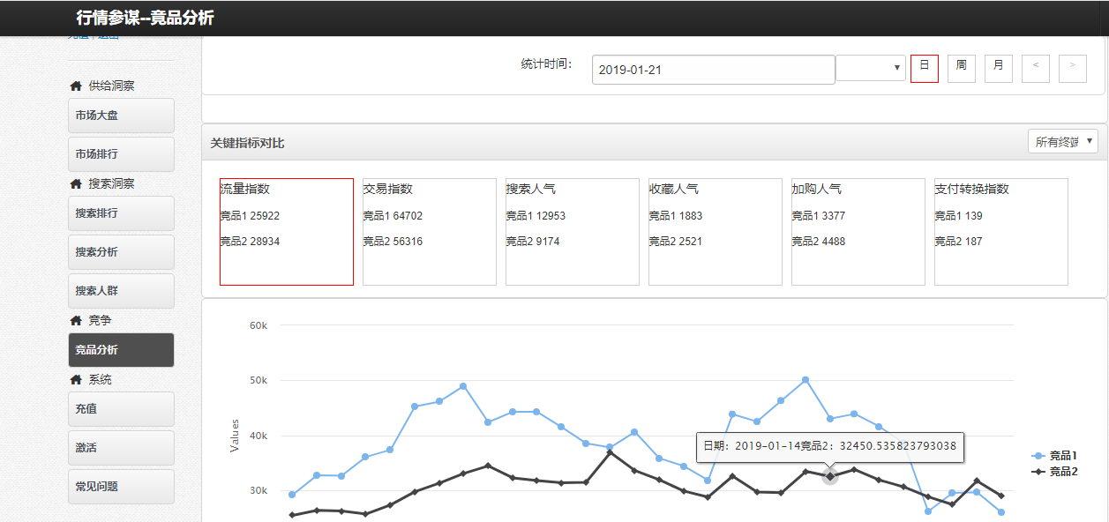Select the 交易指数 metric card
Image resolution: width=1109 pixels, height=522 pixels.
click(x=429, y=231)
